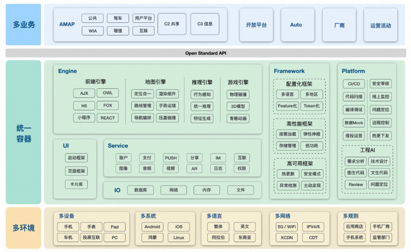The width and height of the screenshot is (411, 252).
Task: Select the 定位合一 map engine box
Action: 142,94
